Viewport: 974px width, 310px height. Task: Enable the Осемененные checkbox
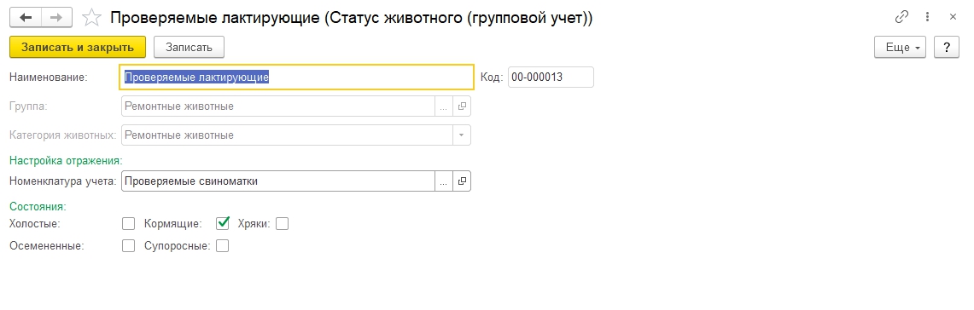[129, 245]
